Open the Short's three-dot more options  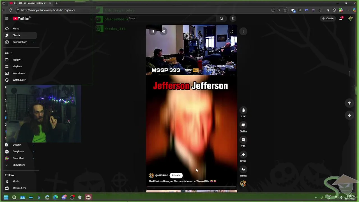coord(243,31)
